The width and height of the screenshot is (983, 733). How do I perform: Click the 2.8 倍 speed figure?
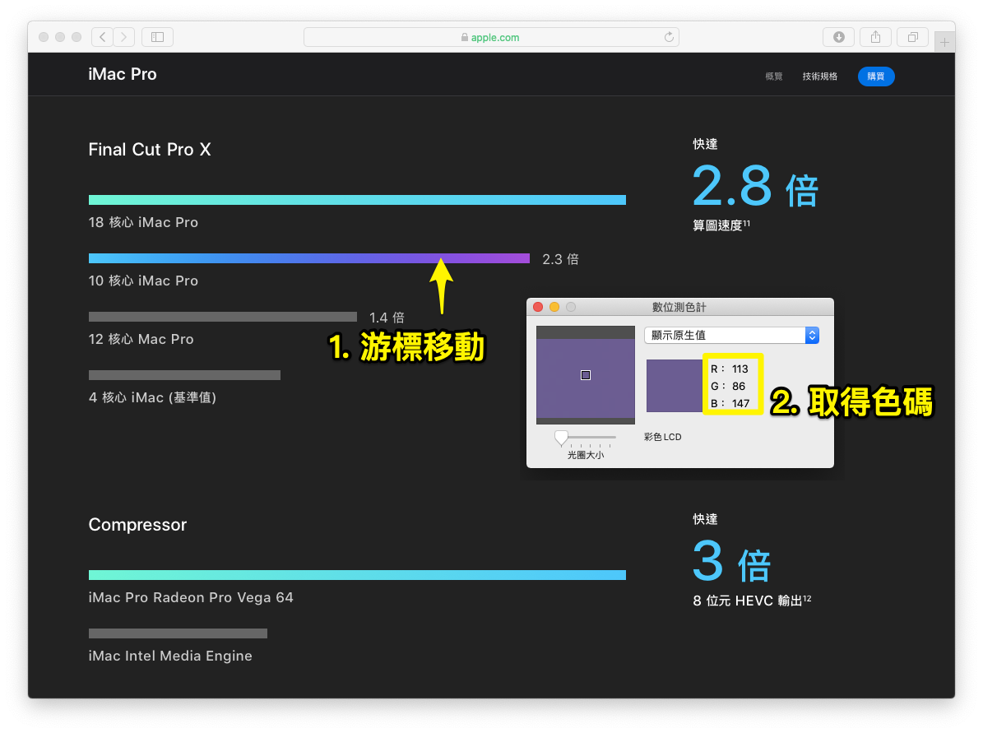755,186
